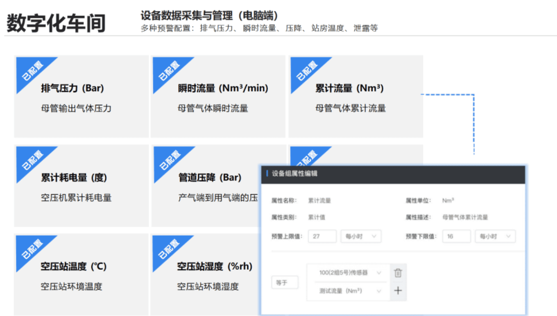Open the 母管输出气体压力 card description
Screen dimensions: 557x316
tap(76, 108)
